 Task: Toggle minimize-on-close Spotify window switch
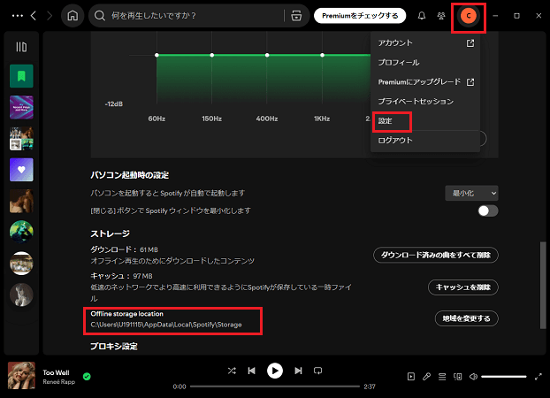coord(488,210)
